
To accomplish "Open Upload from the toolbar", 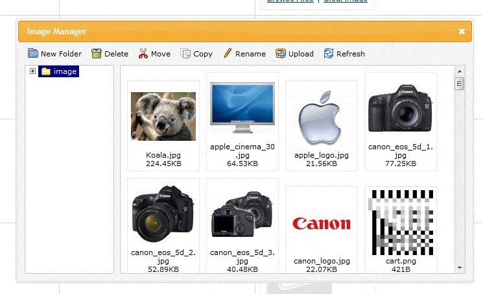I will [281, 54].
